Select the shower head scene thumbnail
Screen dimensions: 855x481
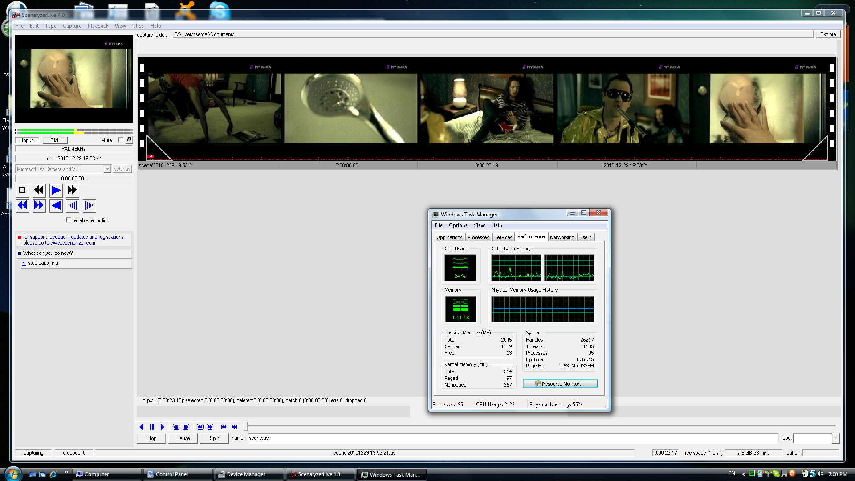click(x=350, y=108)
